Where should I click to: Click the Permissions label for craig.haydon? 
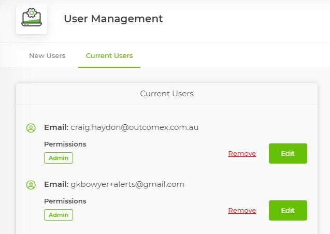[65, 144]
